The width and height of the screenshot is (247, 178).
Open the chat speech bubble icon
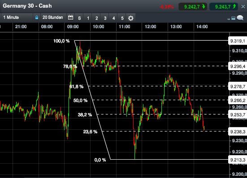[x=240, y=18]
